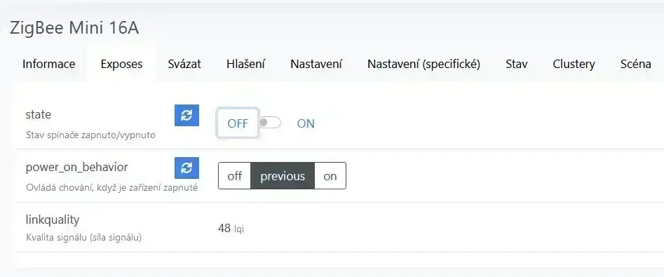Open the Informace tab
The height and width of the screenshot is (277, 664).
(x=48, y=64)
